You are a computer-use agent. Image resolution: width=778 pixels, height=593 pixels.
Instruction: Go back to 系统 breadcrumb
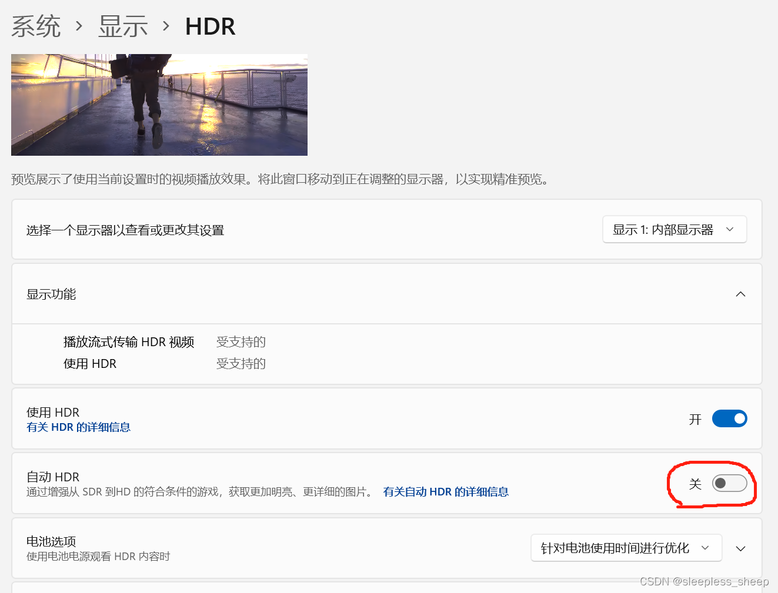(x=36, y=26)
